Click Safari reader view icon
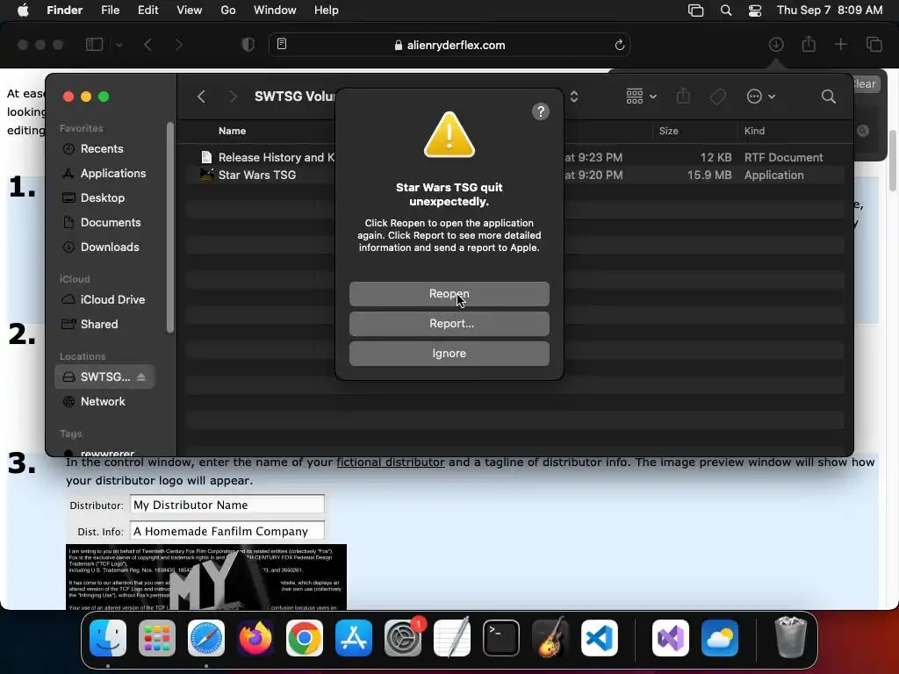This screenshot has width=899, height=674. 282,44
